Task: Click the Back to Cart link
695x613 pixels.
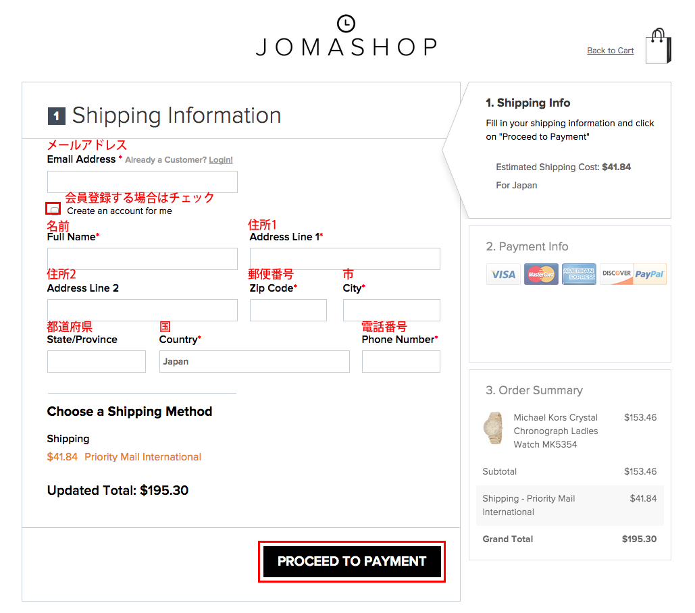Action: 611,51
